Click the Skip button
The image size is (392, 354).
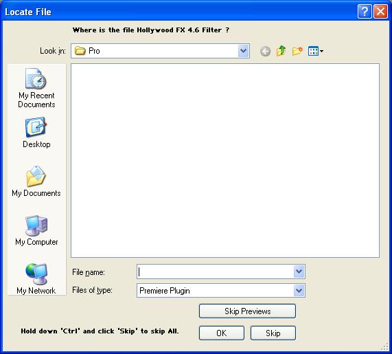coord(273,333)
